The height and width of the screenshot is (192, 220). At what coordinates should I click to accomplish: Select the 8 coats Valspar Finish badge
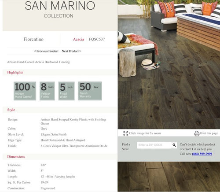[47, 91]
